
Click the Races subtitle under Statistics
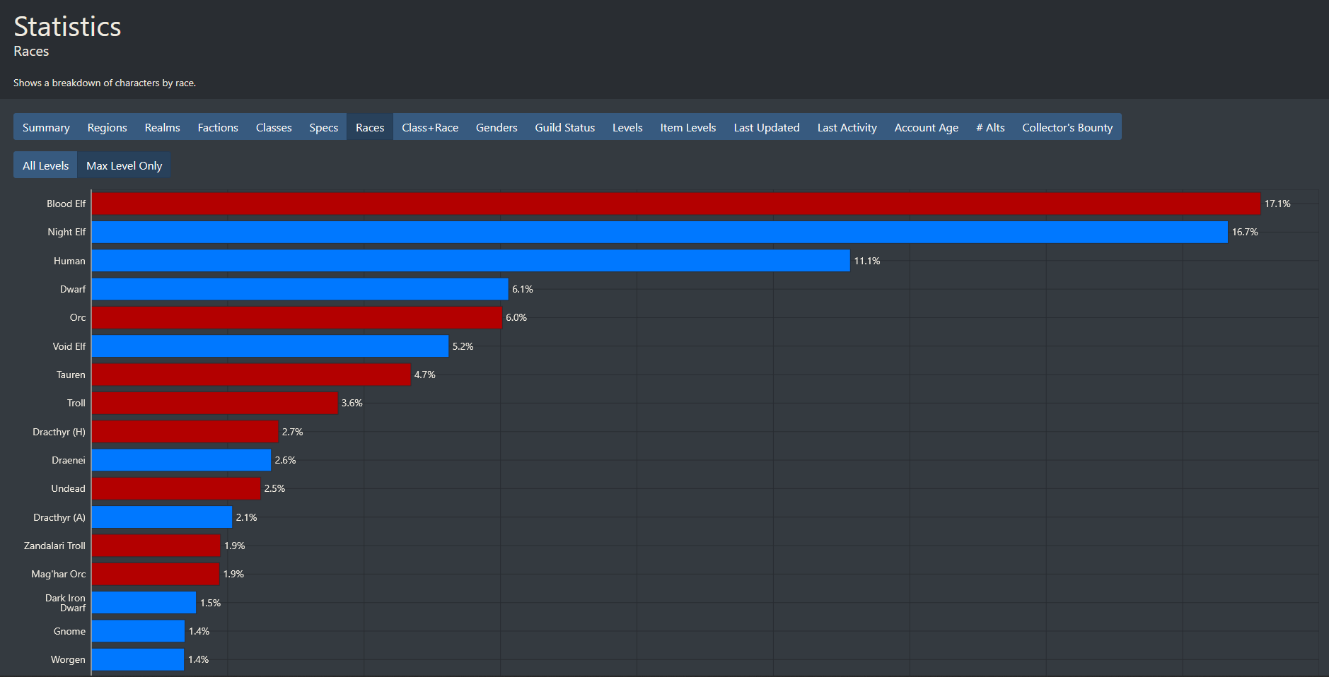pyautogui.click(x=31, y=52)
